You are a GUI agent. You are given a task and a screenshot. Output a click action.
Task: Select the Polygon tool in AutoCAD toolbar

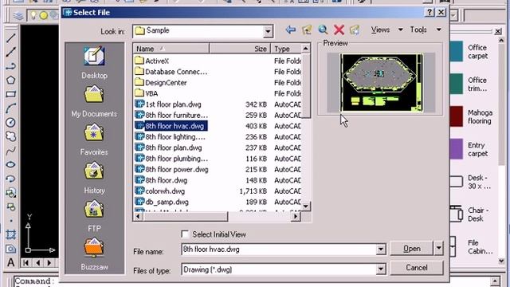10,80
